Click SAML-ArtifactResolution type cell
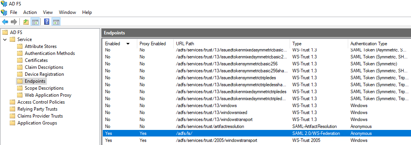Image resolution: width=411 pixels, height=145 pixels. coord(314,126)
